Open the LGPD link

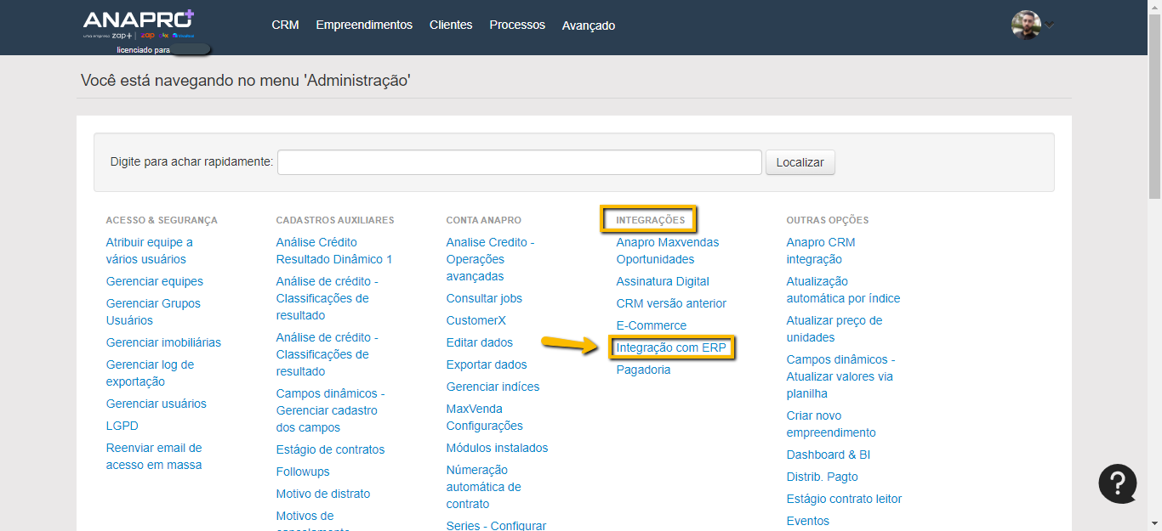[x=122, y=426]
